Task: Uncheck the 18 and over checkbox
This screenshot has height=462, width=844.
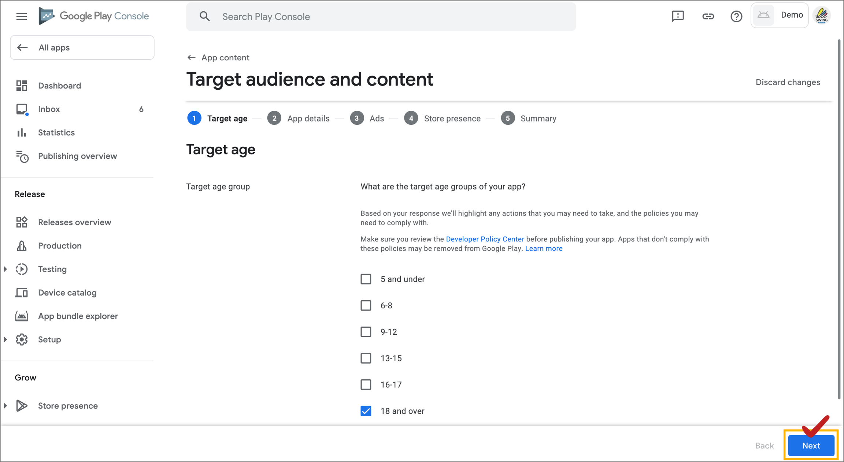Action: (366, 411)
